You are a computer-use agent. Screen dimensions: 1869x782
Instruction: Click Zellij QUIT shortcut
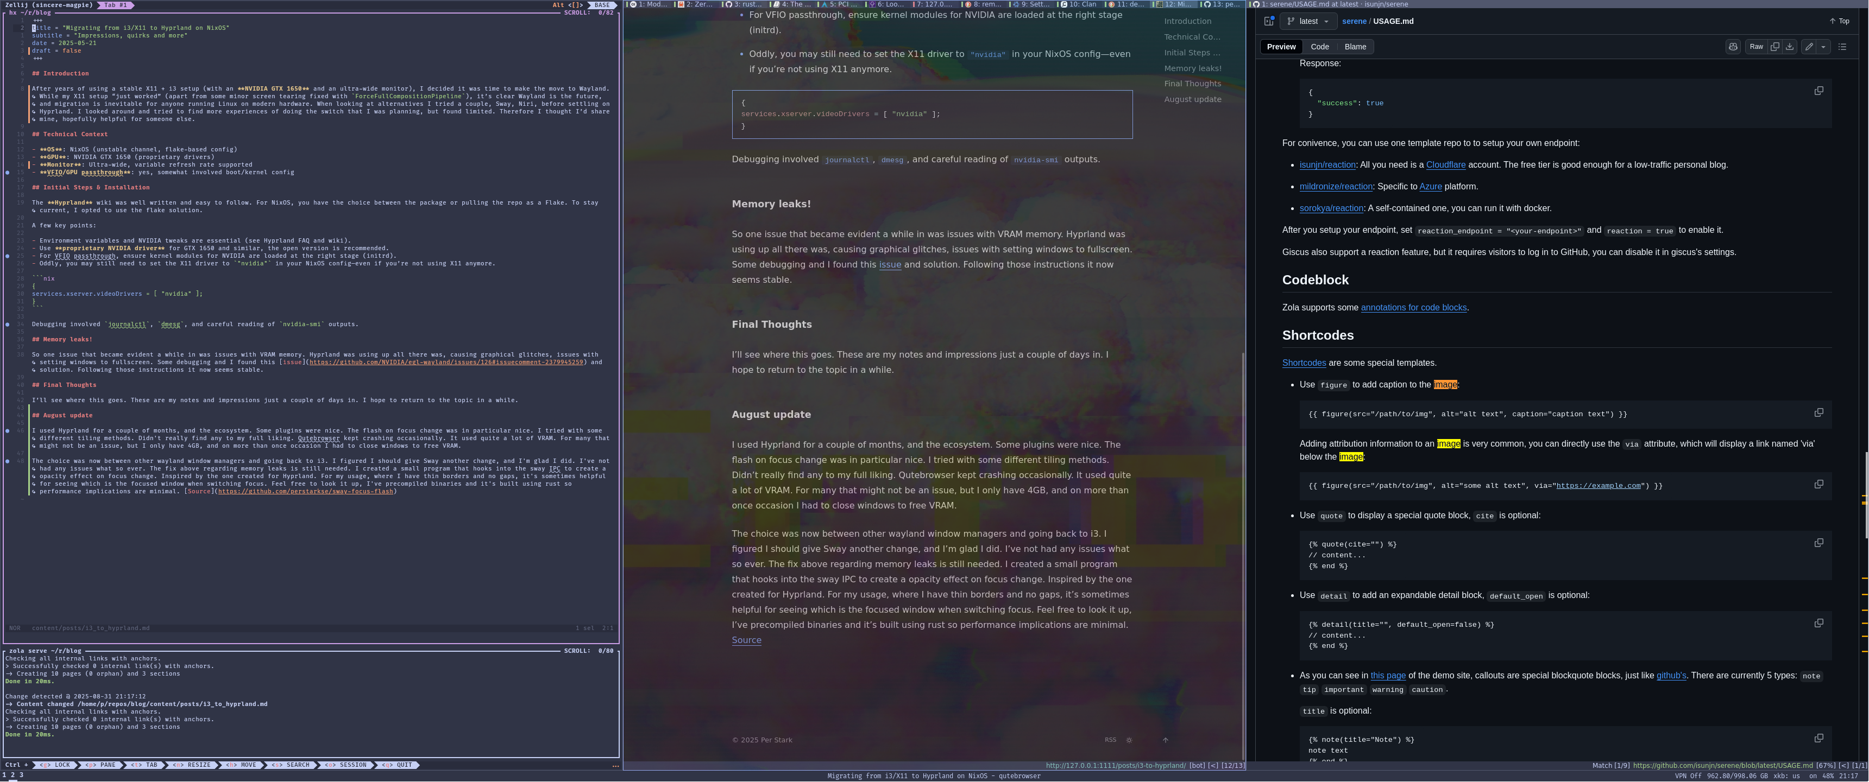[x=398, y=765]
